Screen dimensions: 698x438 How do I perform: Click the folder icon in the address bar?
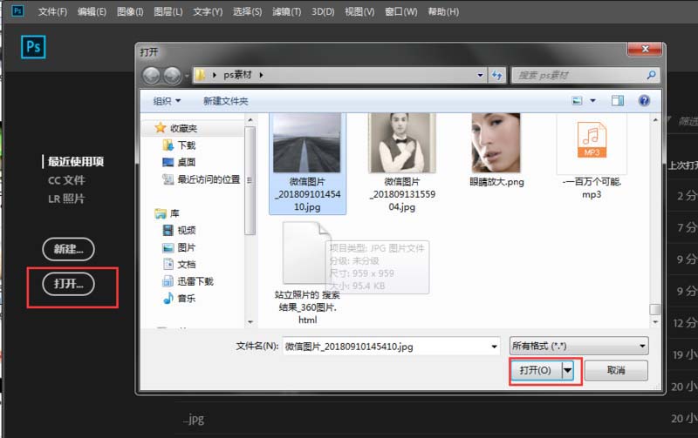[201, 75]
